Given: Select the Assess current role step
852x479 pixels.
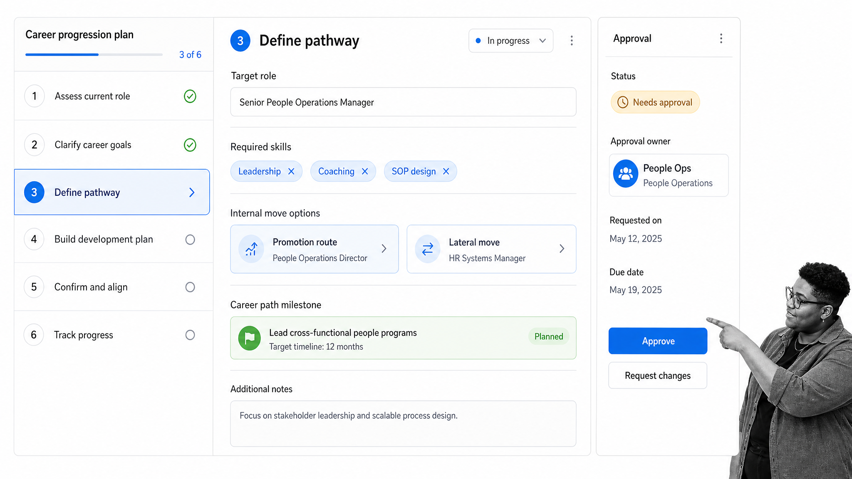Looking at the screenshot, I should click(114, 96).
